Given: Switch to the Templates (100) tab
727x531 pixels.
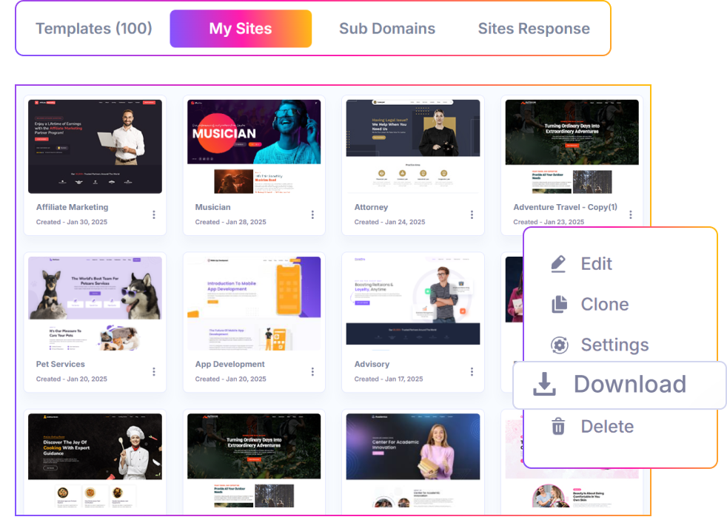Looking at the screenshot, I should pyautogui.click(x=93, y=28).
